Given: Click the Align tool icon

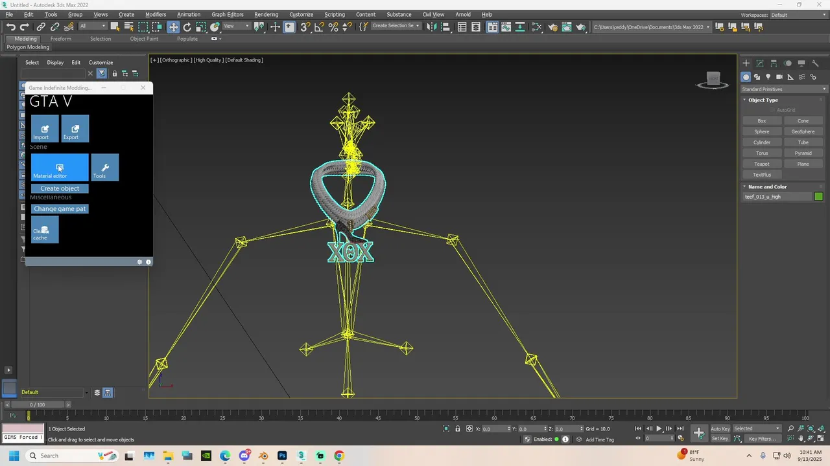Looking at the screenshot, I should click(445, 27).
